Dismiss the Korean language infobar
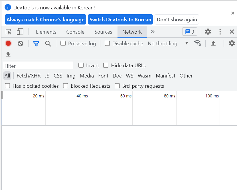Screen dimensions: 237x190 coord(233,13)
